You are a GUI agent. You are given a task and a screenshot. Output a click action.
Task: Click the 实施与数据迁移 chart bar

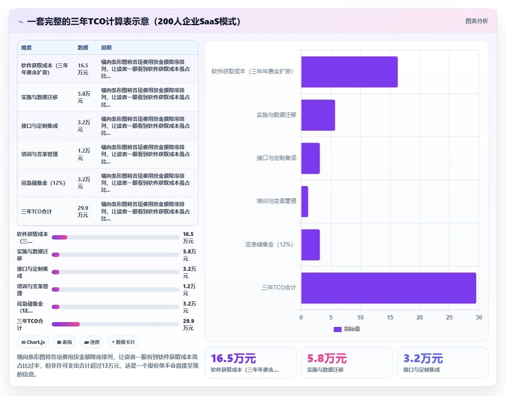(318, 115)
